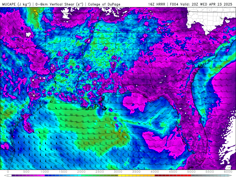Click the first yellow swatch below the 3000 label
Screen dimensions: 236x177
(120, 176)
